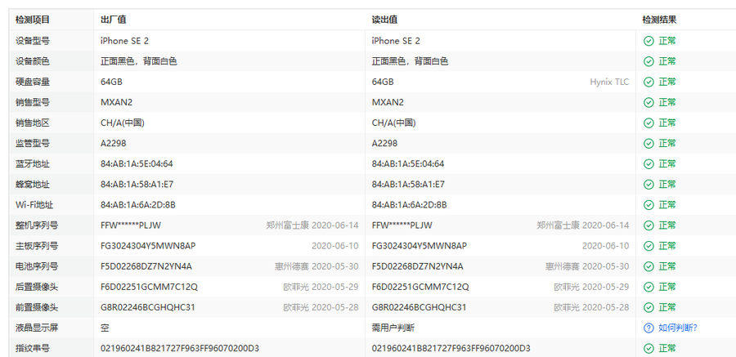Select the 液晶显示屏 row label

point(37,328)
